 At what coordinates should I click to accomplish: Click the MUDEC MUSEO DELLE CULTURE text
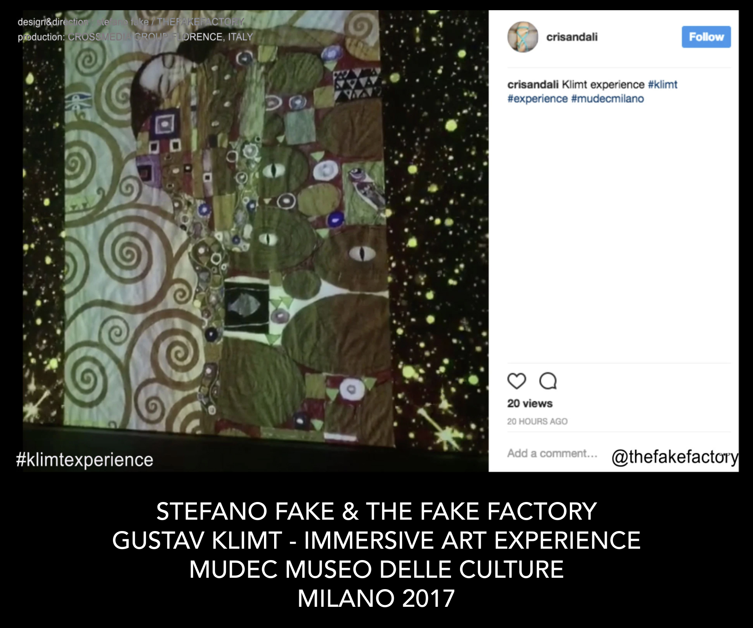tap(376, 569)
